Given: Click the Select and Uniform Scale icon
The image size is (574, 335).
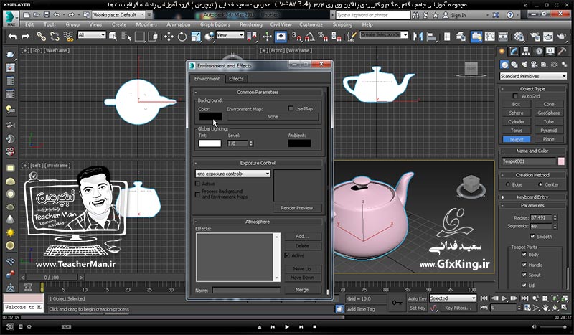Looking at the screenshot, I should coord(196,37).
